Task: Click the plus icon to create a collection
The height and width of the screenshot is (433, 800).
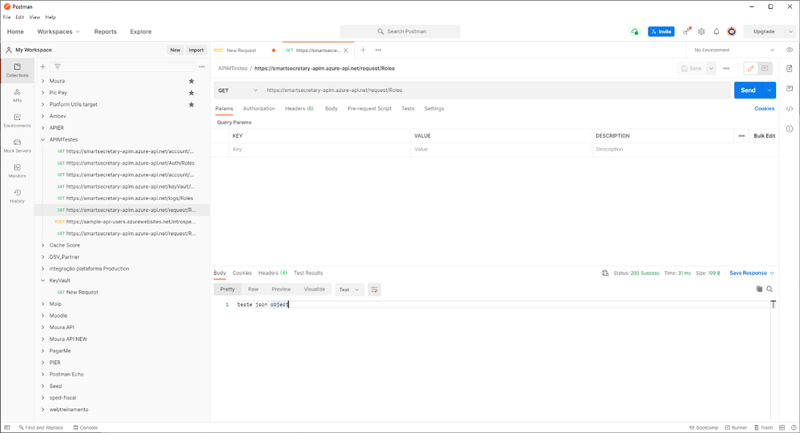Action: (x=43, y=66)
